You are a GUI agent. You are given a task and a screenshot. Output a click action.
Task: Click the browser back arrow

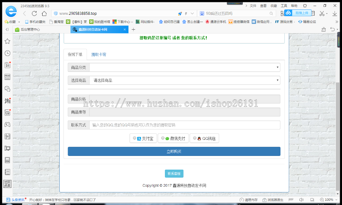pyautogui.click(x=25, y=14)
